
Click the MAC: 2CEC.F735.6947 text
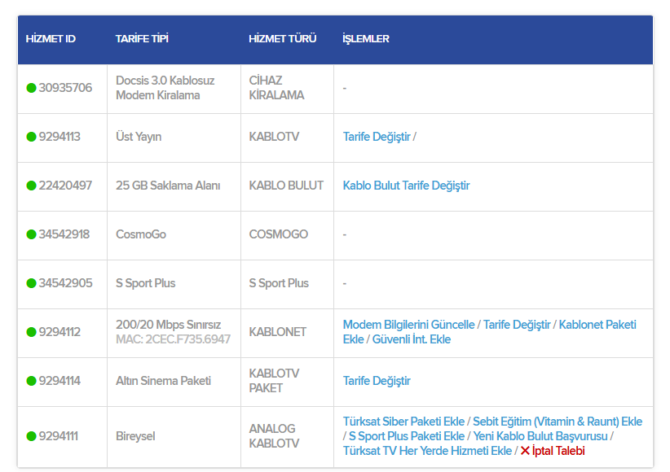click(x=173, y=339)
